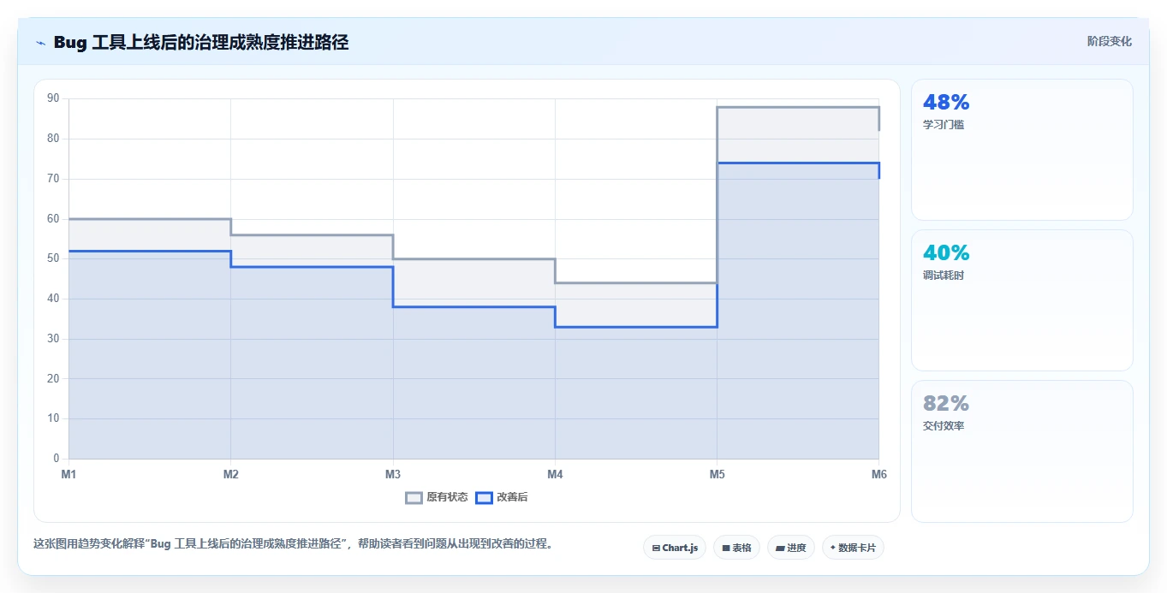
Task: Click the M1 axis label
Action: (x=68, y=474)
